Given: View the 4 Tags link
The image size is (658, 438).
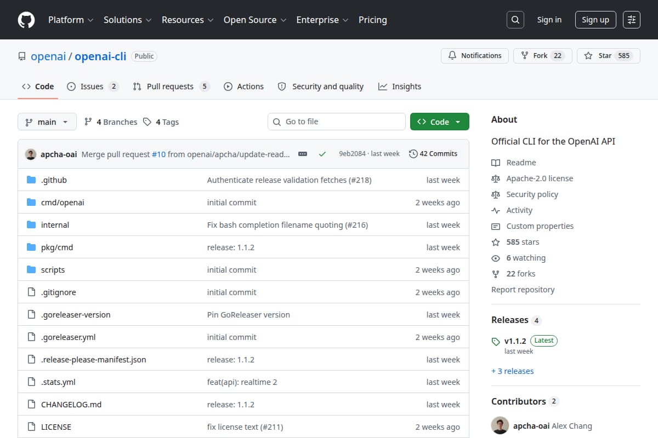Looking at the screenshot, I should pos(161,122).
